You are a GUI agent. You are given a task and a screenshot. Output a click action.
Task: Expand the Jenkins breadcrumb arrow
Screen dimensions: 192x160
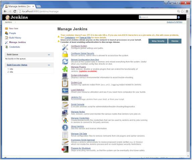tap(15, 22)
